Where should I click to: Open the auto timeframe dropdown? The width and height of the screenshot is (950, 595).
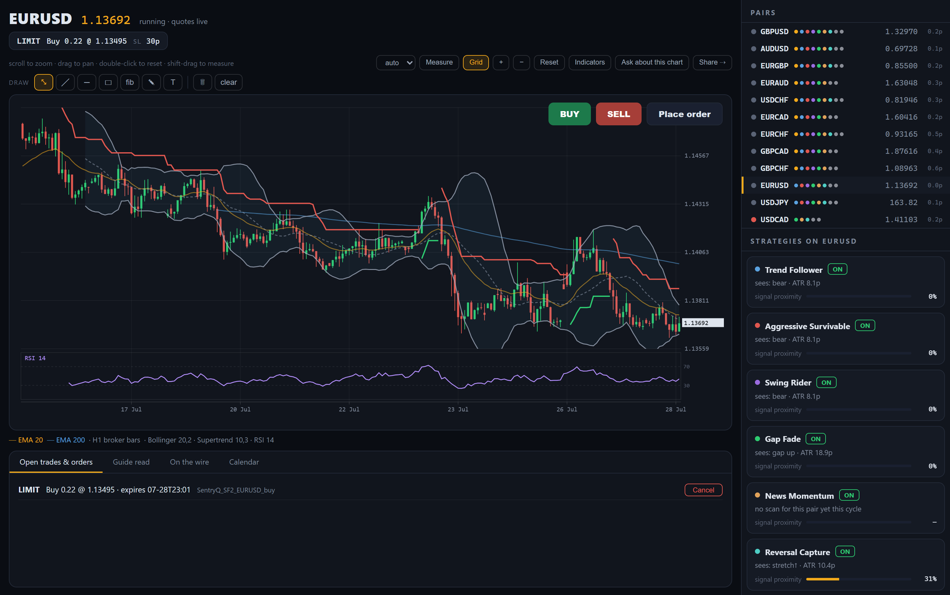pos(396,63)
